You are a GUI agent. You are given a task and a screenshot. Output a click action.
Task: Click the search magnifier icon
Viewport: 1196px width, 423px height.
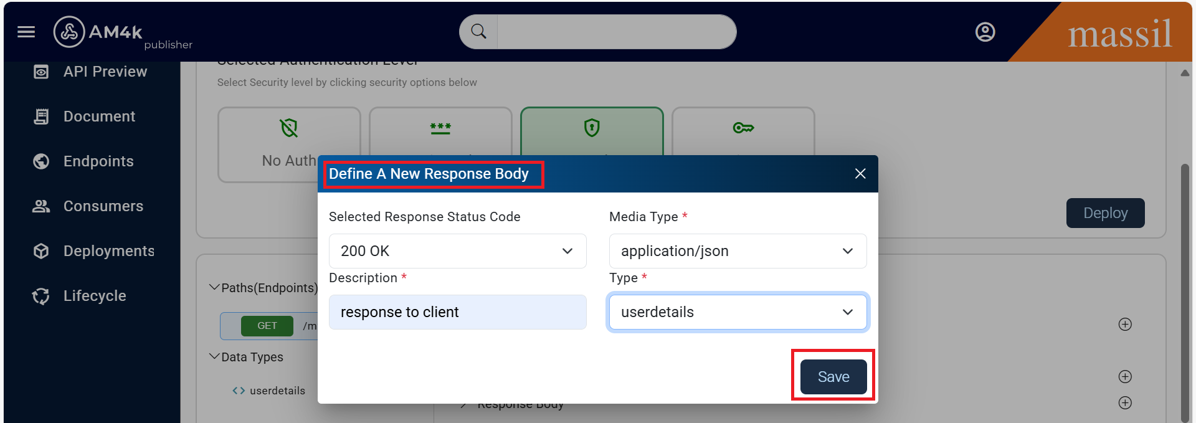pyautogui.click(x=478, y=32)
